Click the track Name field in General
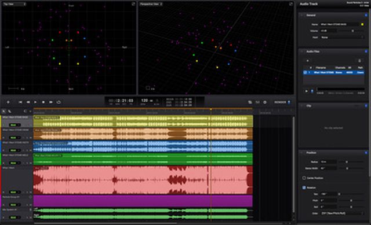Image resolution: width=371 pixels, height=225 pixels. click(339, 24)
